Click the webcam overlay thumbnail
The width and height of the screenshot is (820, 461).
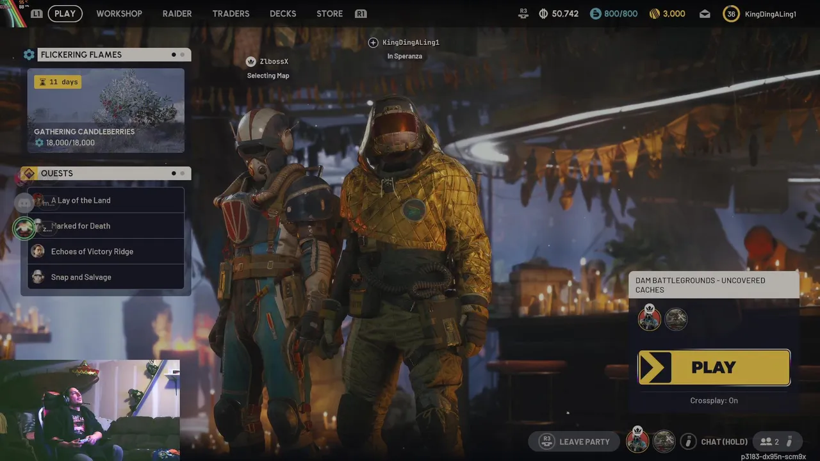pyautogui.click(x=90, y=410)
